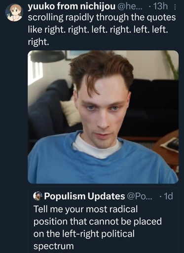Click the Populism Updates account name
Screen dimensions: 184x253
pos(84,196)
